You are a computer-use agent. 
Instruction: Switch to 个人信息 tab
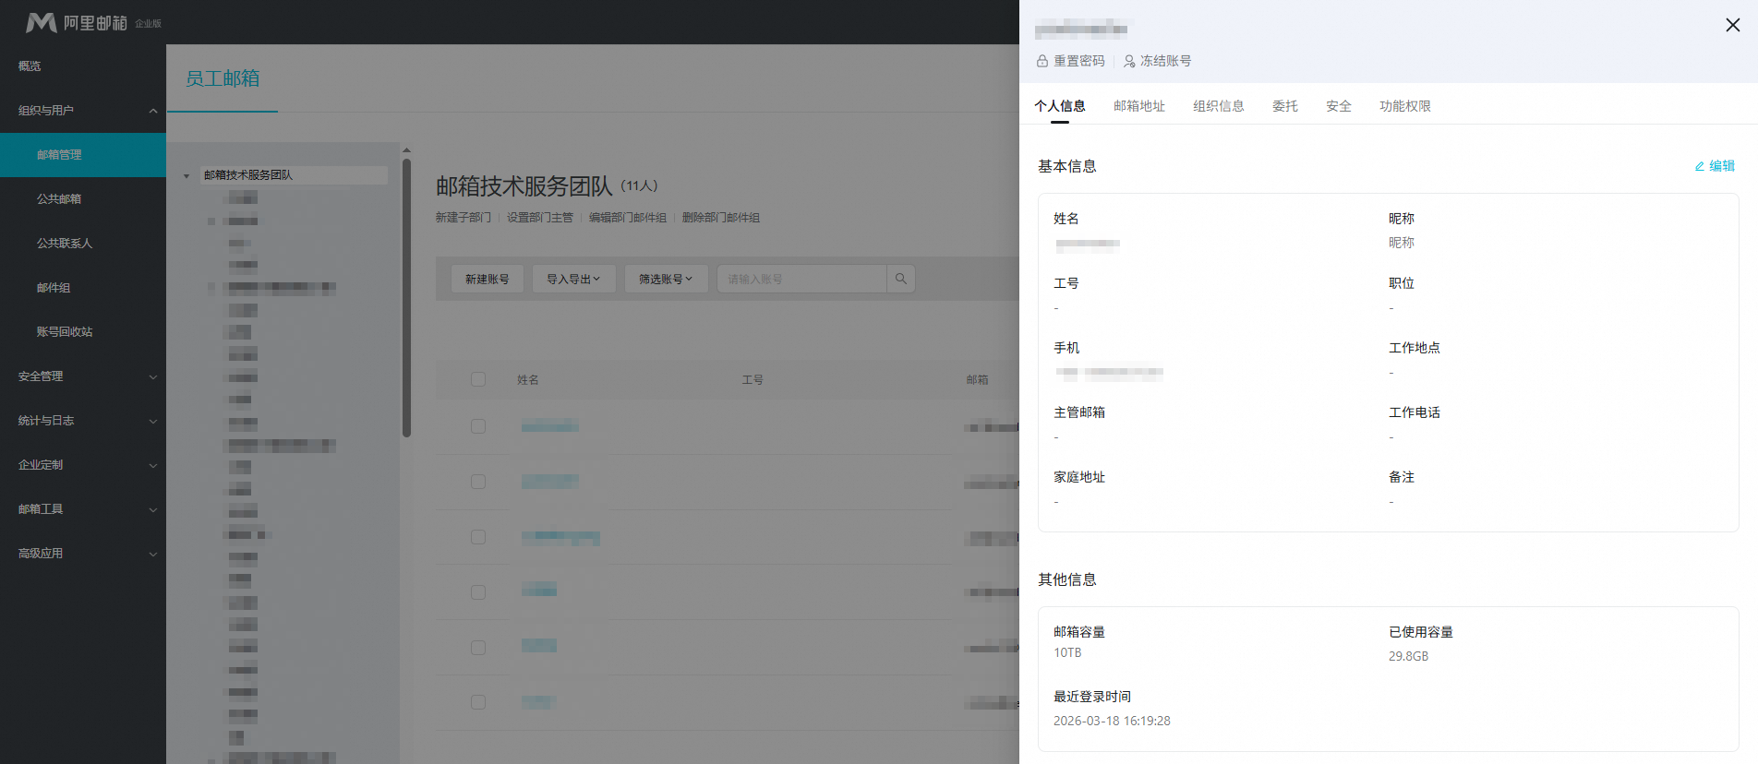click(1060, 106)
